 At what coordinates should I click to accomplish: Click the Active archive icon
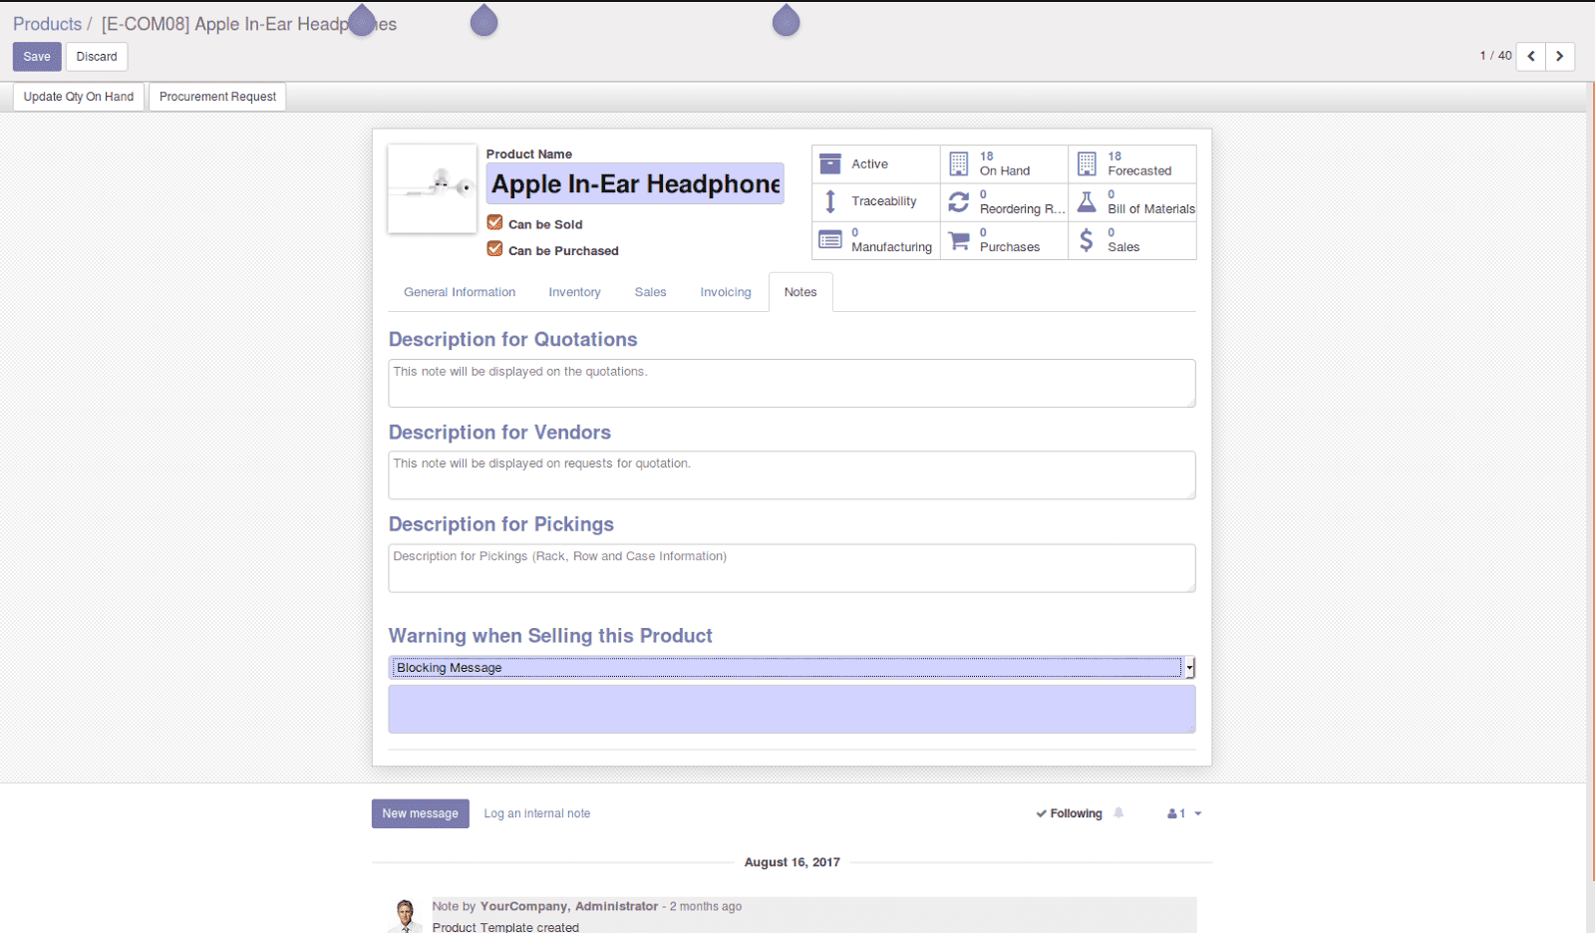(x=829, y=163)
